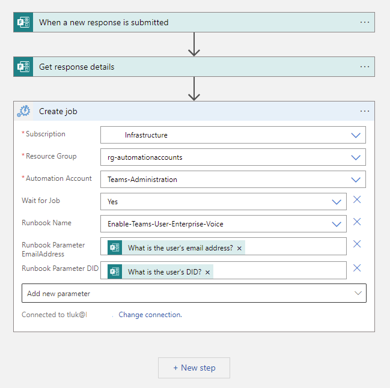Remove the email address dynamic content token
The height and width of the screenshot is (388, 390).
[x=239, y=248]
